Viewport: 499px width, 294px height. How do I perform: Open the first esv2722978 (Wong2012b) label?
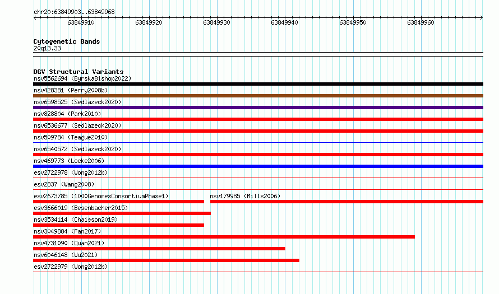tap(71, 172)
